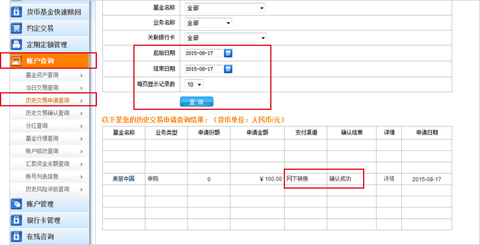Viewport: 480px width, 245px height.
Task: Click the 货币基金快速赎回 sidebar icon
Action: click(x=16, y=11)
